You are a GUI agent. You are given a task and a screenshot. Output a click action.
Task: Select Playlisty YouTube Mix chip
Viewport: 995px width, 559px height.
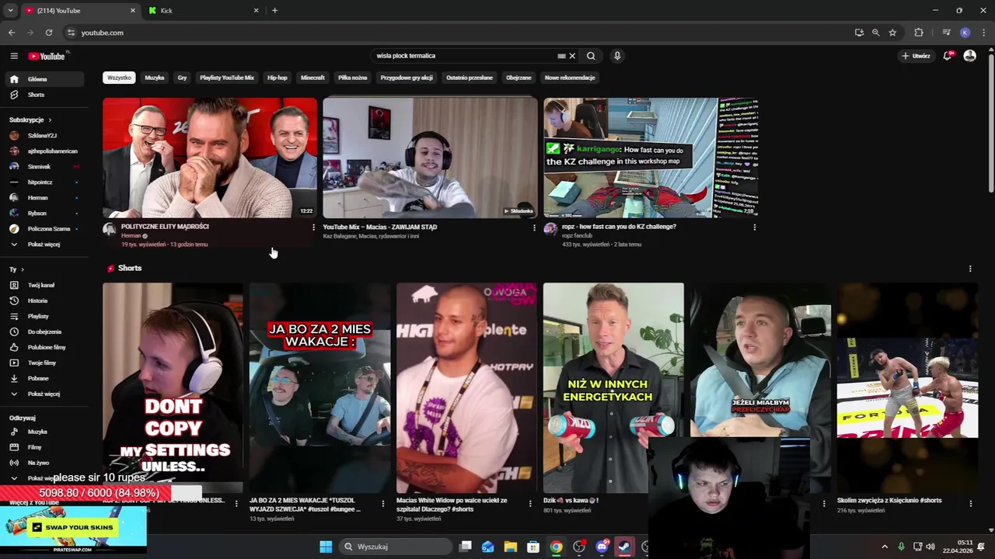[227, 78]
